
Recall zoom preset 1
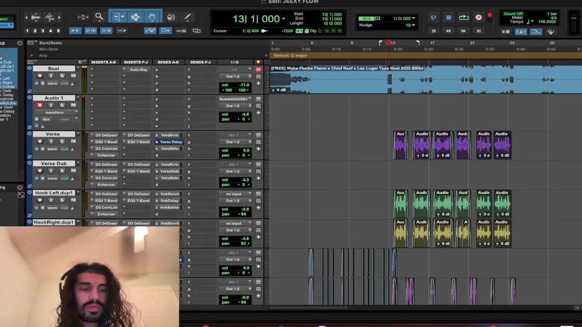tap(27, 31)
